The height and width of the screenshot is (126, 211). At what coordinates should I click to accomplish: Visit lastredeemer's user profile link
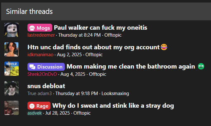tap(41, 35)
